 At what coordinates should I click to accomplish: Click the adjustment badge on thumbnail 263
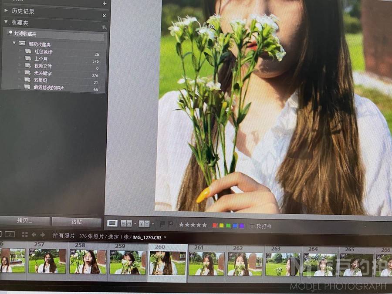pyautogui.click(x=269, y=256)
